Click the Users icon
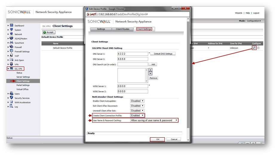This screenshot has height=156, width=277. (11, 94)
